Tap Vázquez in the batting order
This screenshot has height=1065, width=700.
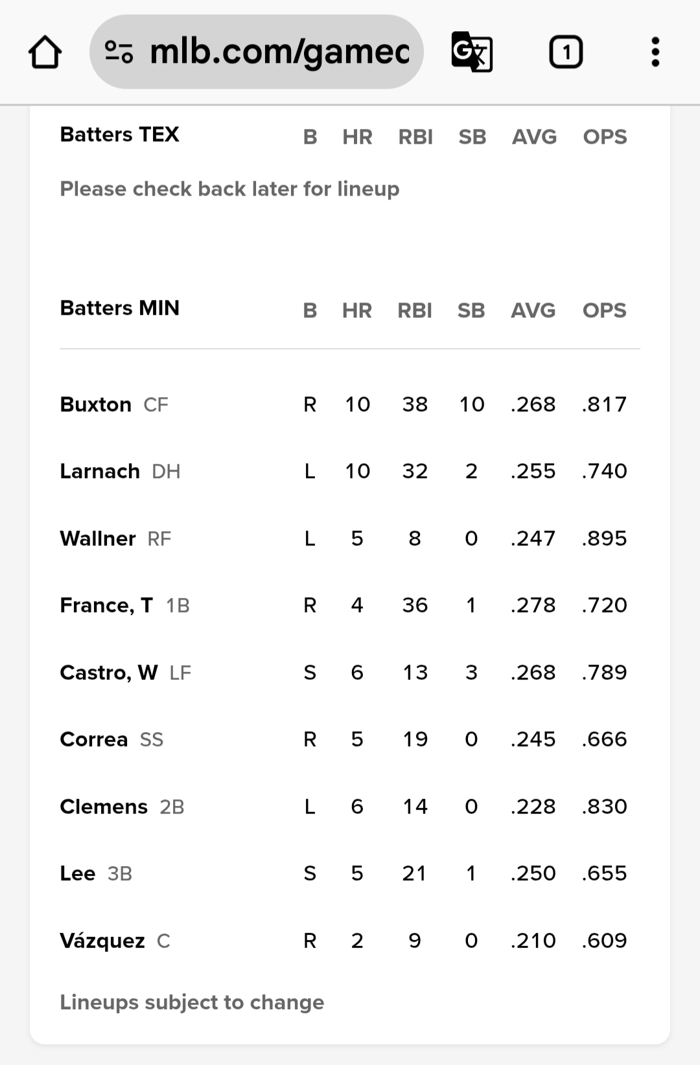[x=102, y=941]
